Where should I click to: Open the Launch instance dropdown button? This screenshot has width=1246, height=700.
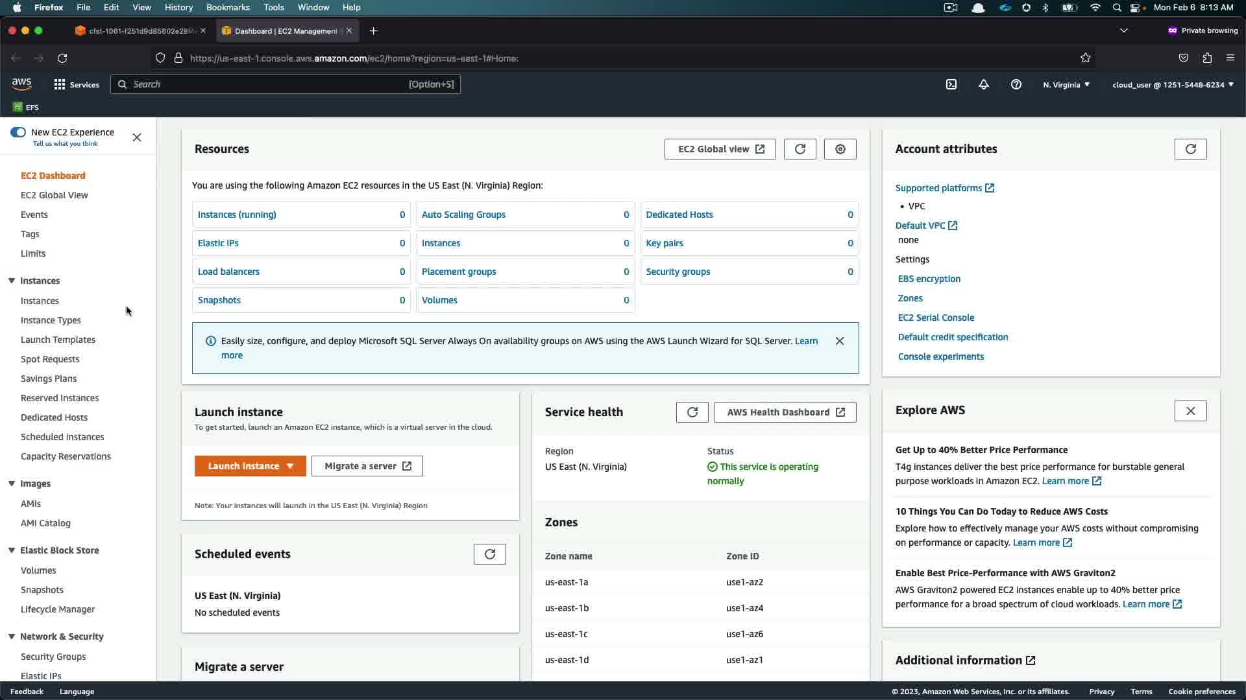(x=250, y=466)
